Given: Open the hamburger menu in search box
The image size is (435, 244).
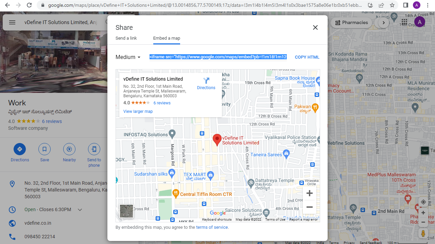Looking at the screenshot, I should (12, 22).
